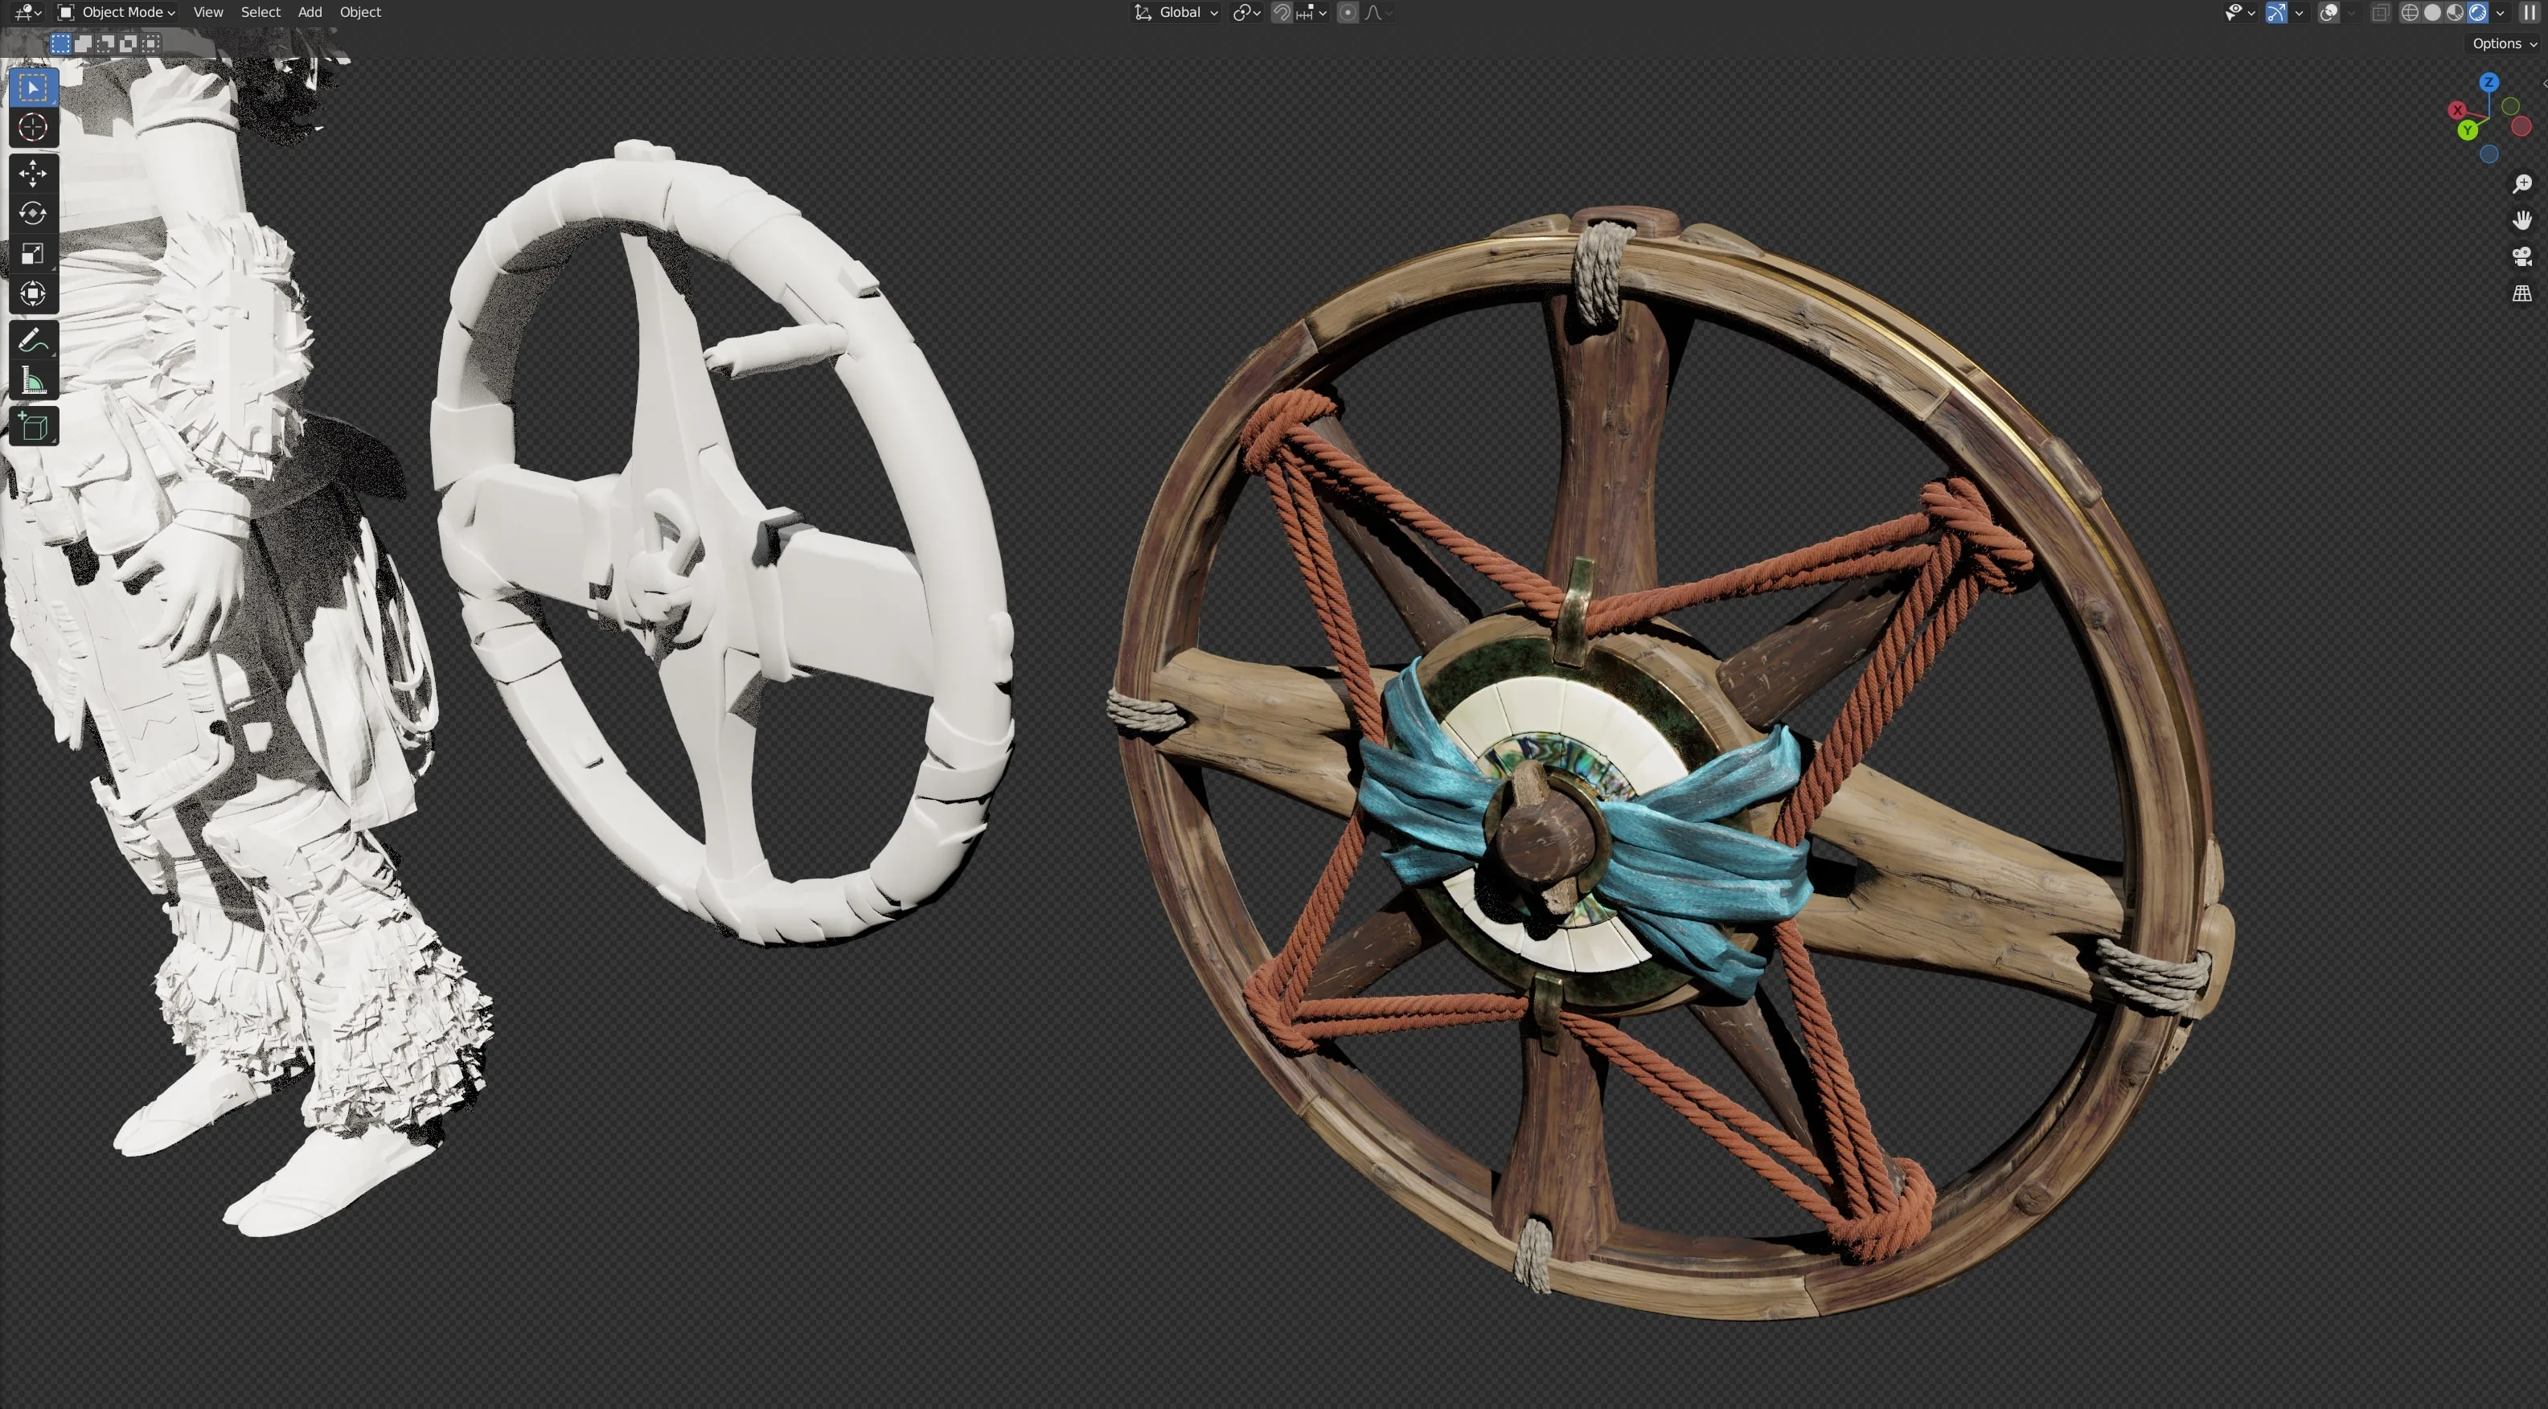Pick the Transform tool
This screenshot has width=2548, height=1409.
pyautogui.click(x=33, y=293)
